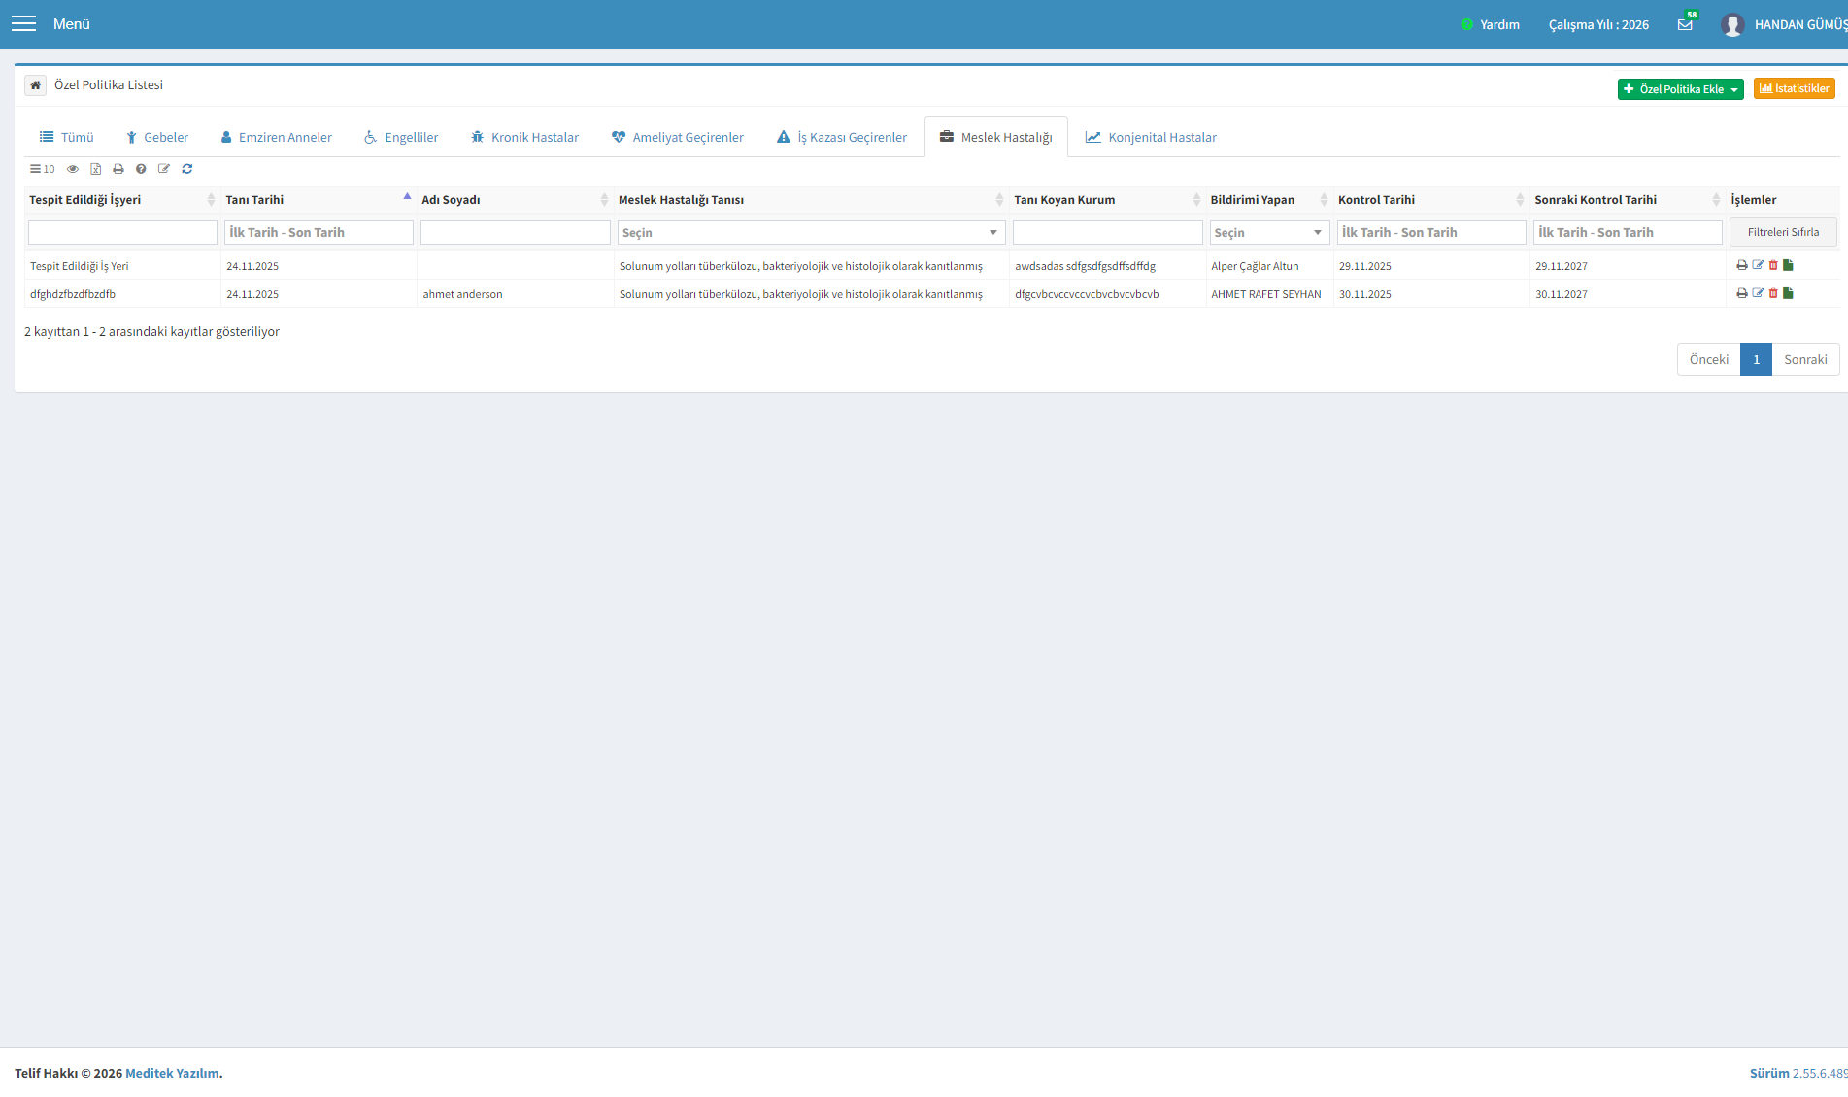Refresh the table with reload icon

tap(187, 169)
